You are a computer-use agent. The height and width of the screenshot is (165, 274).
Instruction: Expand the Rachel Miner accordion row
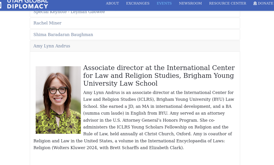(135, 23)
